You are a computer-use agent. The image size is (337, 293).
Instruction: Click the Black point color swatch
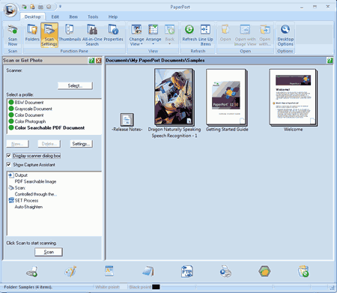pos(156,287)
